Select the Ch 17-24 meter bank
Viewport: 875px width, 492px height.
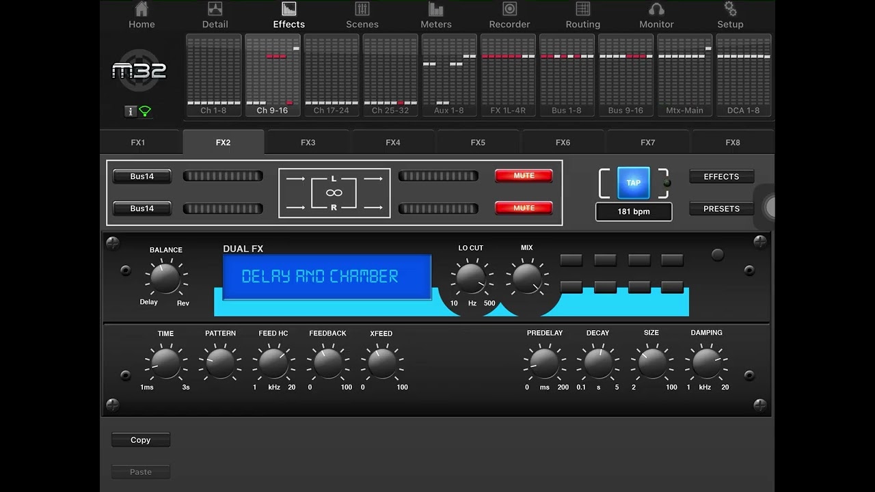pyautogui.click(x=332, y=75)
